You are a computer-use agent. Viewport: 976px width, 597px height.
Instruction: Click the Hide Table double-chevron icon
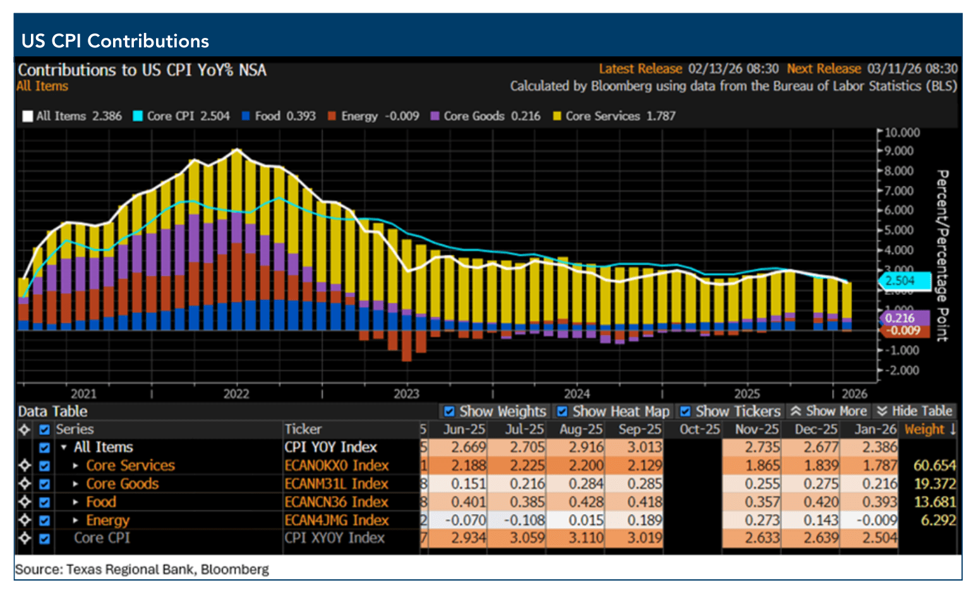point(882,411)
